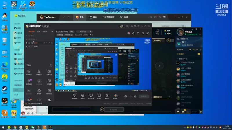Open the 先锋测试 tab in WeGame
Screen dimensions: 232x130
click(x=108, y=17)
